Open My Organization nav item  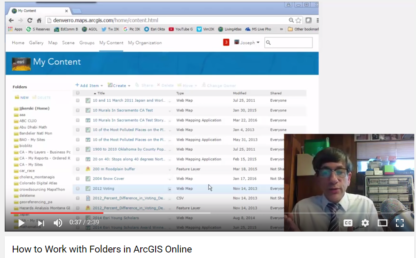[145, 43]
